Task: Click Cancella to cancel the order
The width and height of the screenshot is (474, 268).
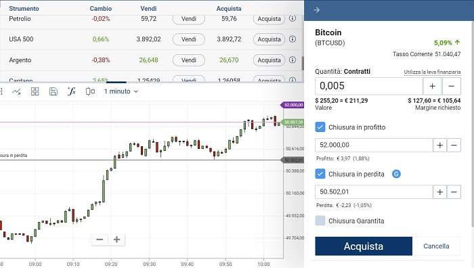Action: [436, 246]
